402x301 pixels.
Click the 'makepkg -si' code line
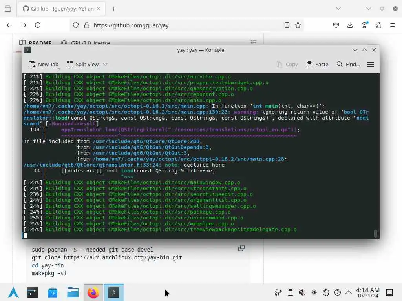point(49,273)
